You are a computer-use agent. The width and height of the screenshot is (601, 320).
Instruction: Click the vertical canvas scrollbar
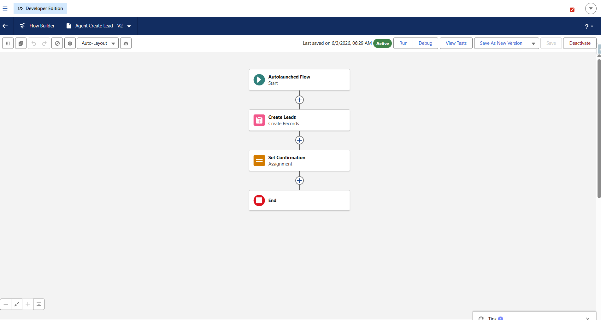(x=599, y=129)
